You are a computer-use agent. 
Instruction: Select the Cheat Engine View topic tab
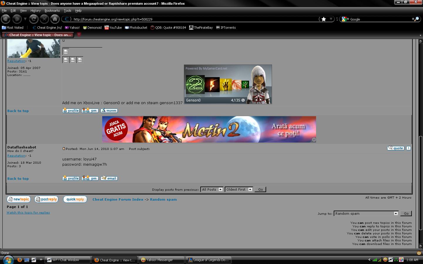click(x=38, y=35)
